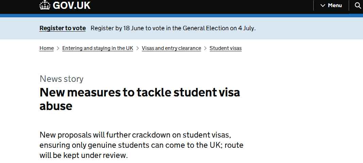Go to Home breadcrumb
Viewport: 363px width, 163px height.
click(47, 48)
